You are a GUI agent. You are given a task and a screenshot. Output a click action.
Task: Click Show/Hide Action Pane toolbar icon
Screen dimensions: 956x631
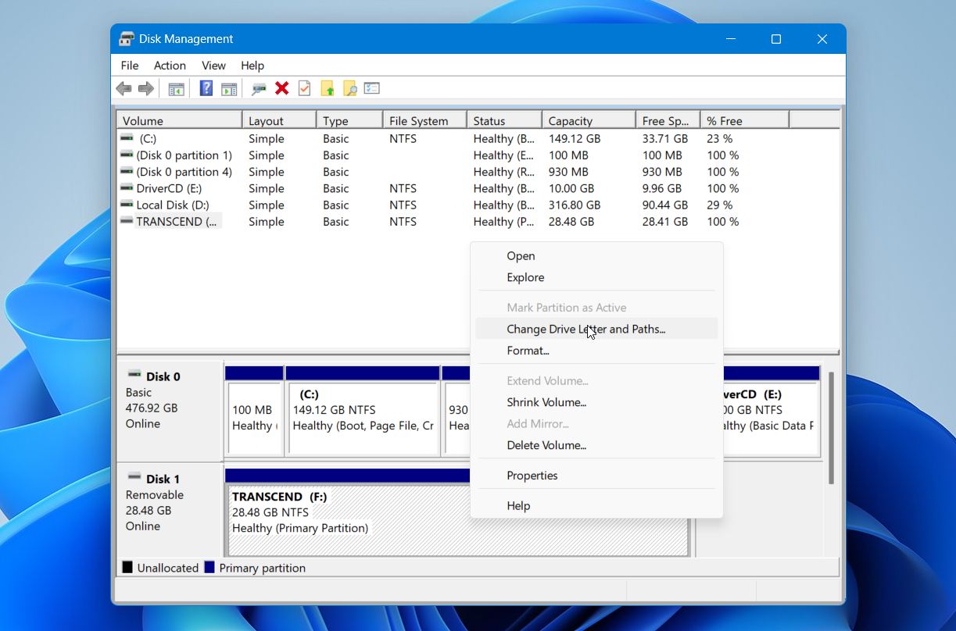[229, 88]
